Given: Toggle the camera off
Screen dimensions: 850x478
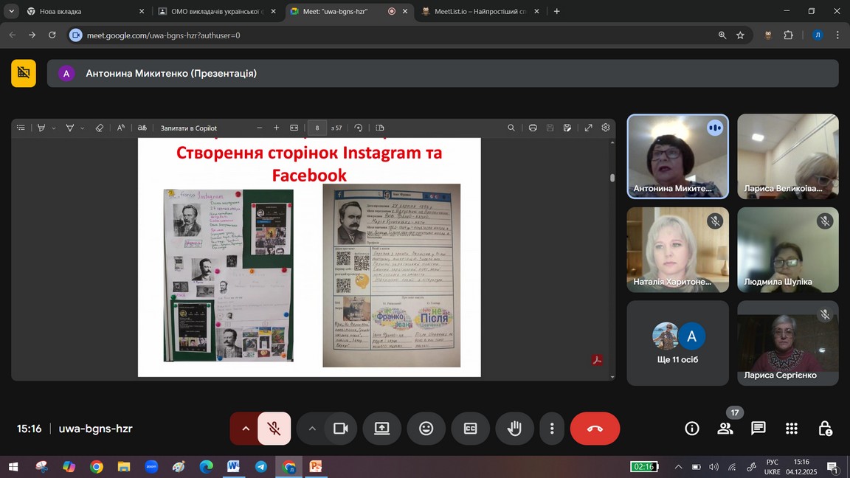Looking at the screenshot, I should pos(340,429).
